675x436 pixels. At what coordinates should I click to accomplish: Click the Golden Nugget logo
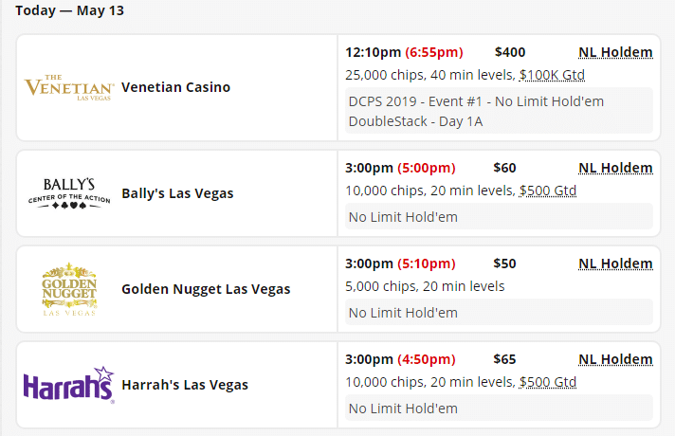69,289
